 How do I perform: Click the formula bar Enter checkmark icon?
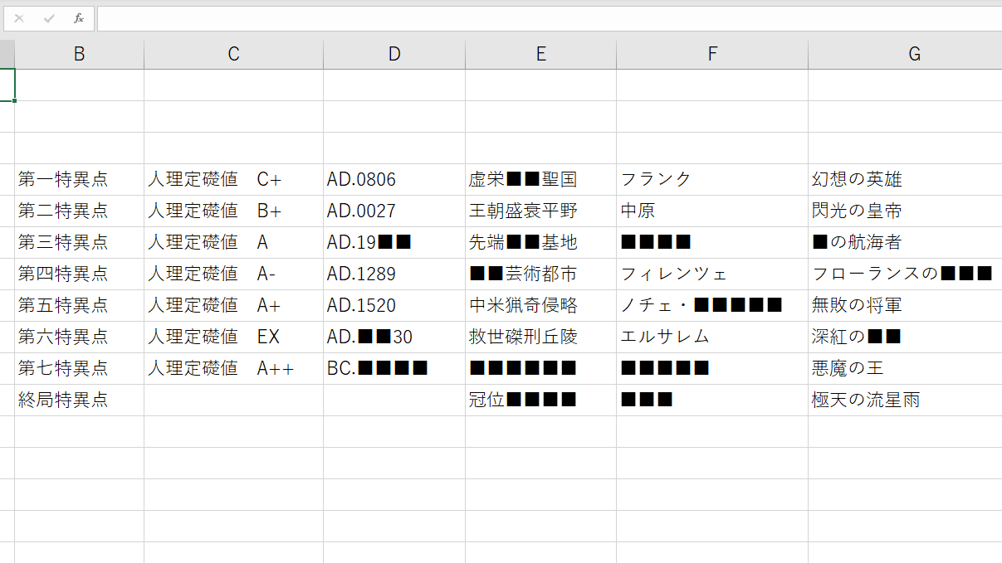pyautogui.click(x=49, y=18)
